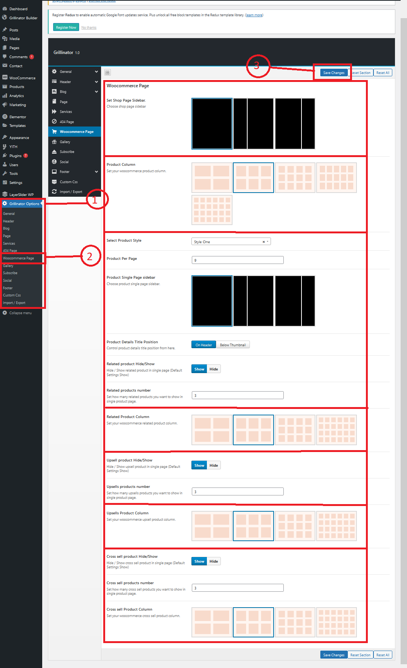Expand the Blog section chevron
Image resolution: width=407 pixels, height=668 pixels.
click(x=96, y=91)
